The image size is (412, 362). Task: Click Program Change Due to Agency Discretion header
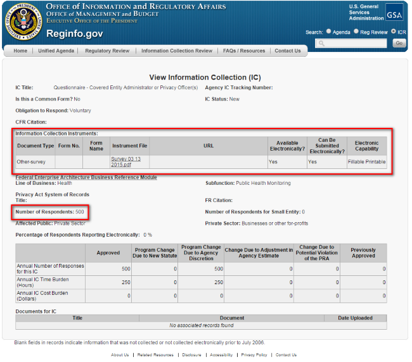click(201, 253)
